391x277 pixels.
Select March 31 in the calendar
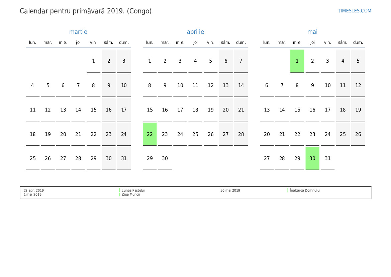coord(124,158)
